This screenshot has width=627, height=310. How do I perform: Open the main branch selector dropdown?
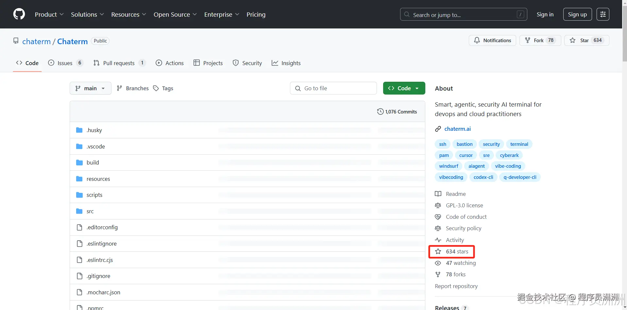point(90,88)
